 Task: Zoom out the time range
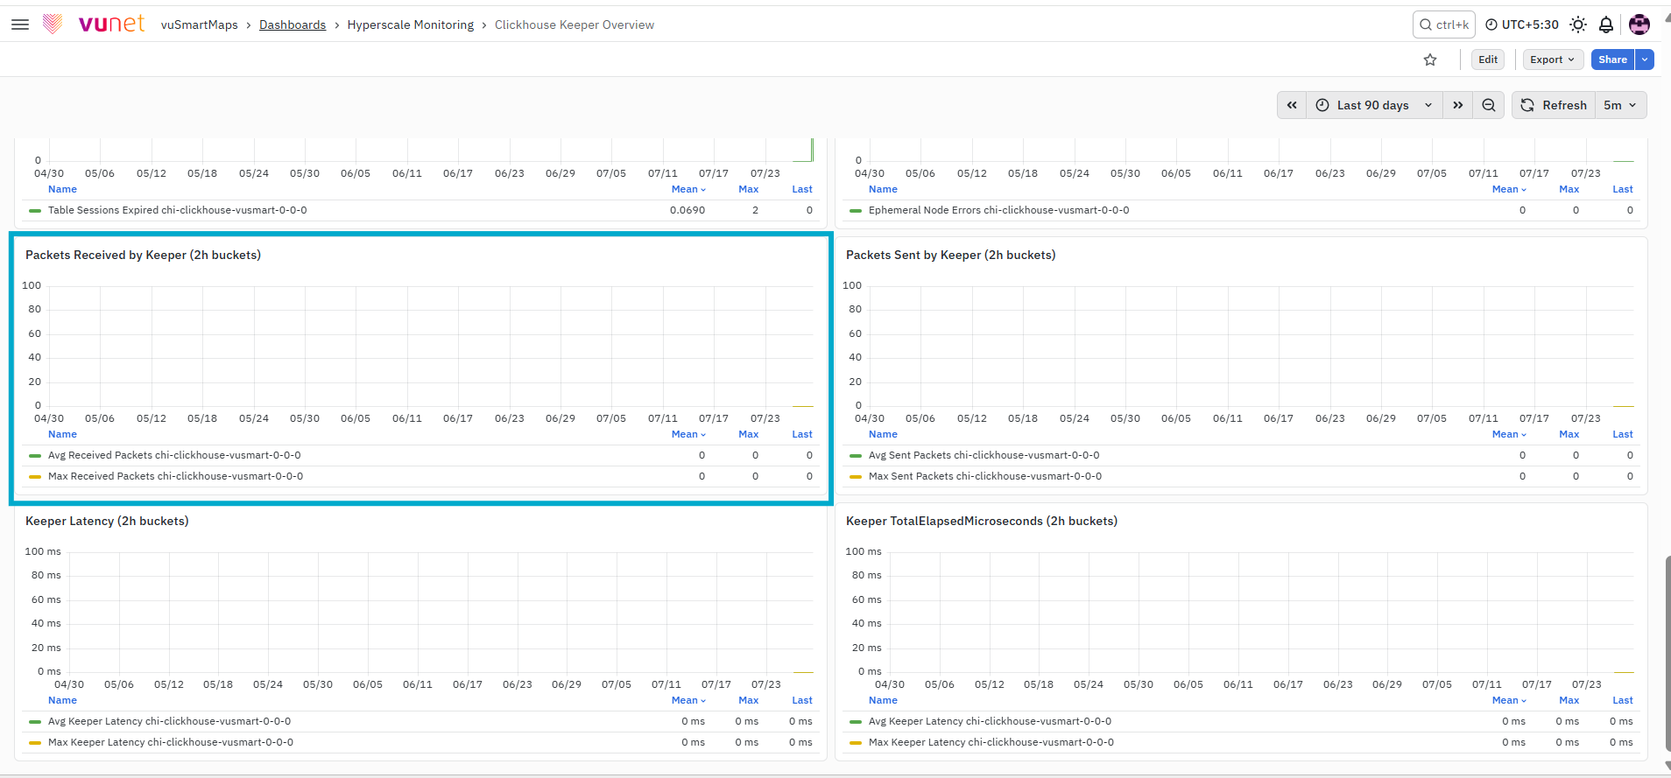pyautogui.click(x=1489, y=105)
